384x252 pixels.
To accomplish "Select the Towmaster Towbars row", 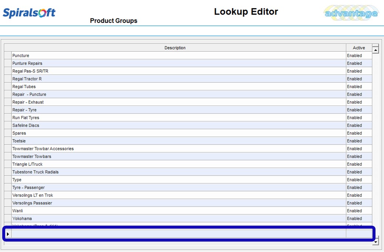I will point(188,156).
